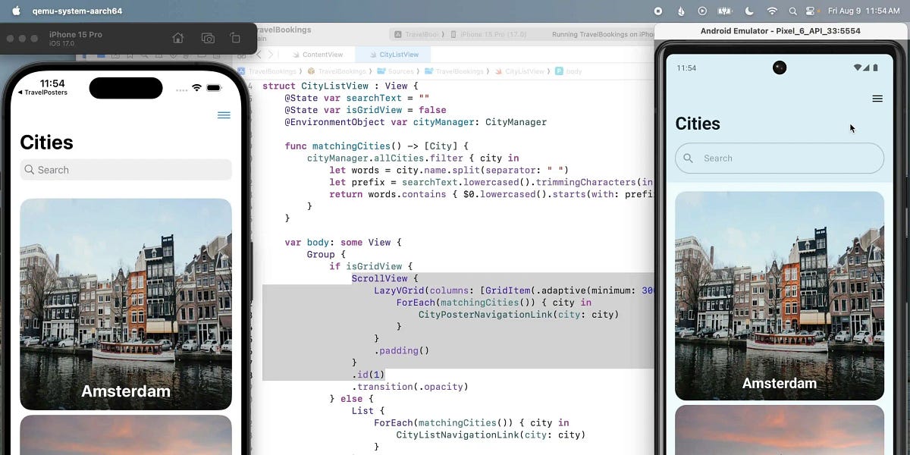Open the Wi-Fi menu bar icon

[x=772, y=11]
